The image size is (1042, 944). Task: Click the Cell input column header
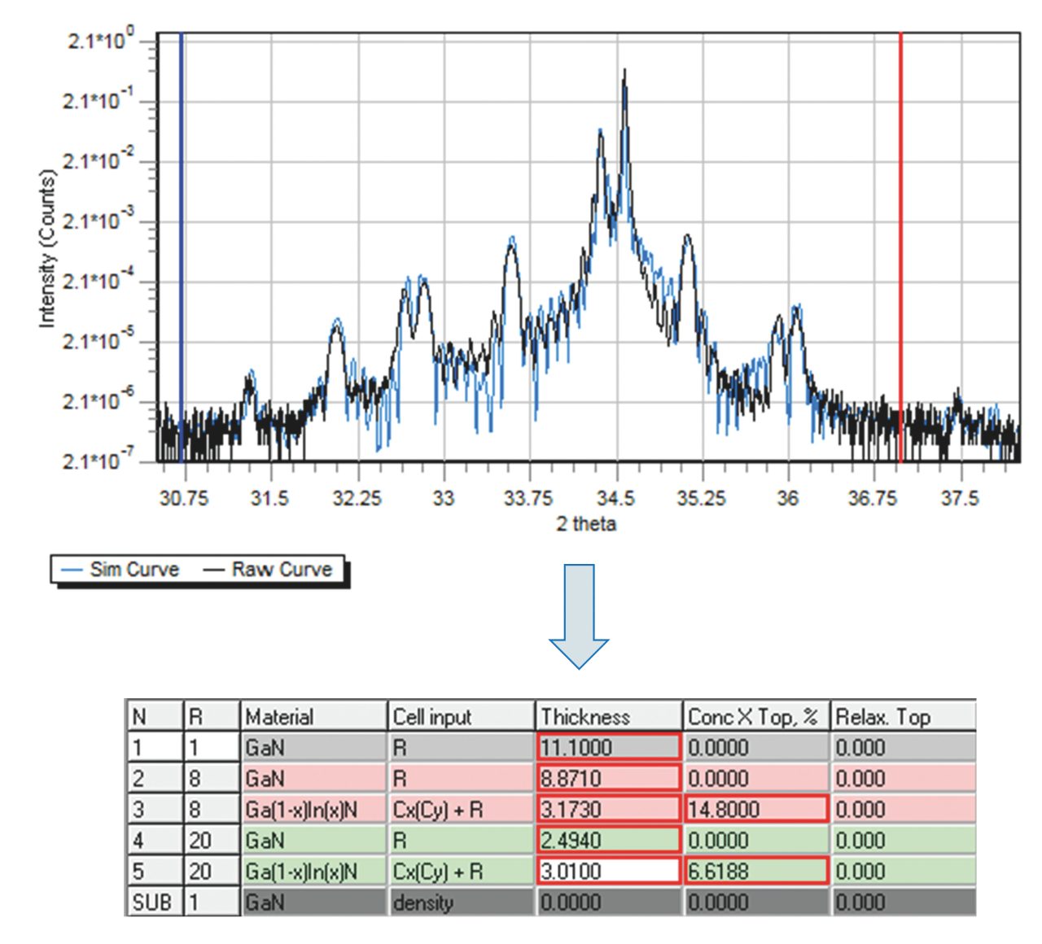460,716
